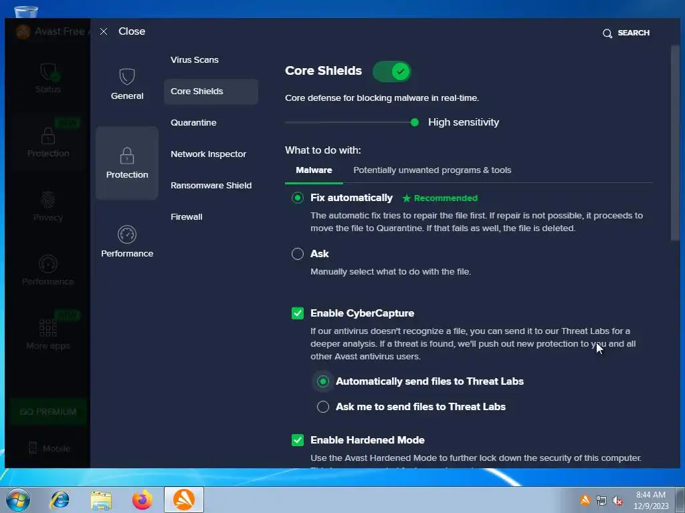Click the taskbar clock 8:44 AM
The height and width of the screenshot is (513, 685).
point(650,495)
